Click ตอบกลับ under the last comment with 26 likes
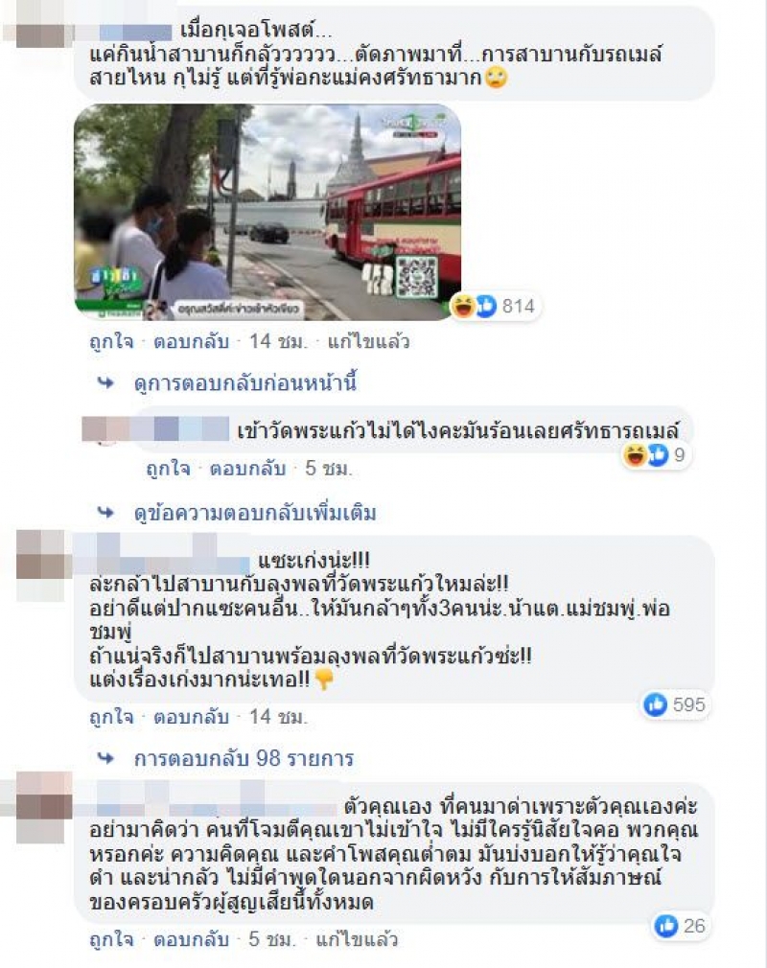Image resolution: width=767 pixels, height=968 pixels. click(192, 939)
